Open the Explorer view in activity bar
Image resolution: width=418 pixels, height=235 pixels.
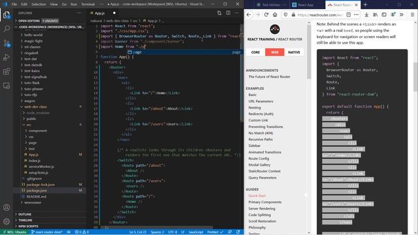point(7,14)
